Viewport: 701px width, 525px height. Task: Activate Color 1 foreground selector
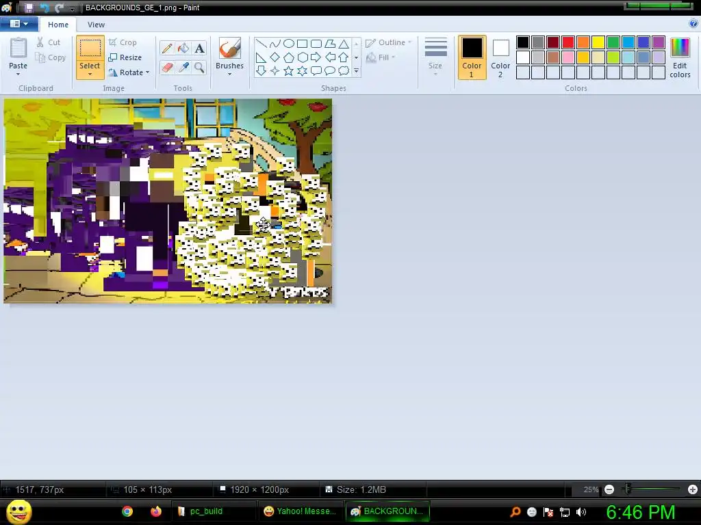[472, 57]
